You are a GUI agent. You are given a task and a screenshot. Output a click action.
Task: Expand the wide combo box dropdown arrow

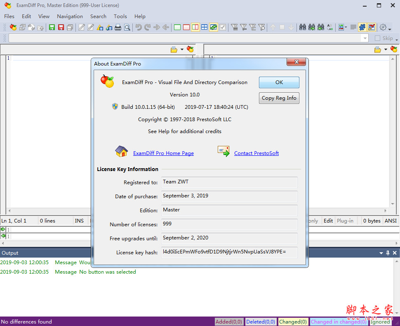365,38
